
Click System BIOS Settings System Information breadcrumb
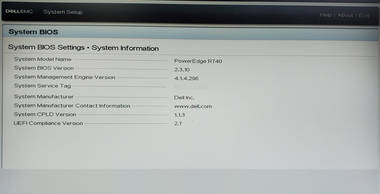[83, 48]
